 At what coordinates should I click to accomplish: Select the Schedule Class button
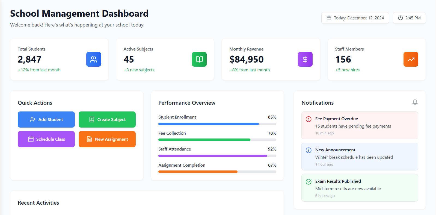(x=46, y=139)
